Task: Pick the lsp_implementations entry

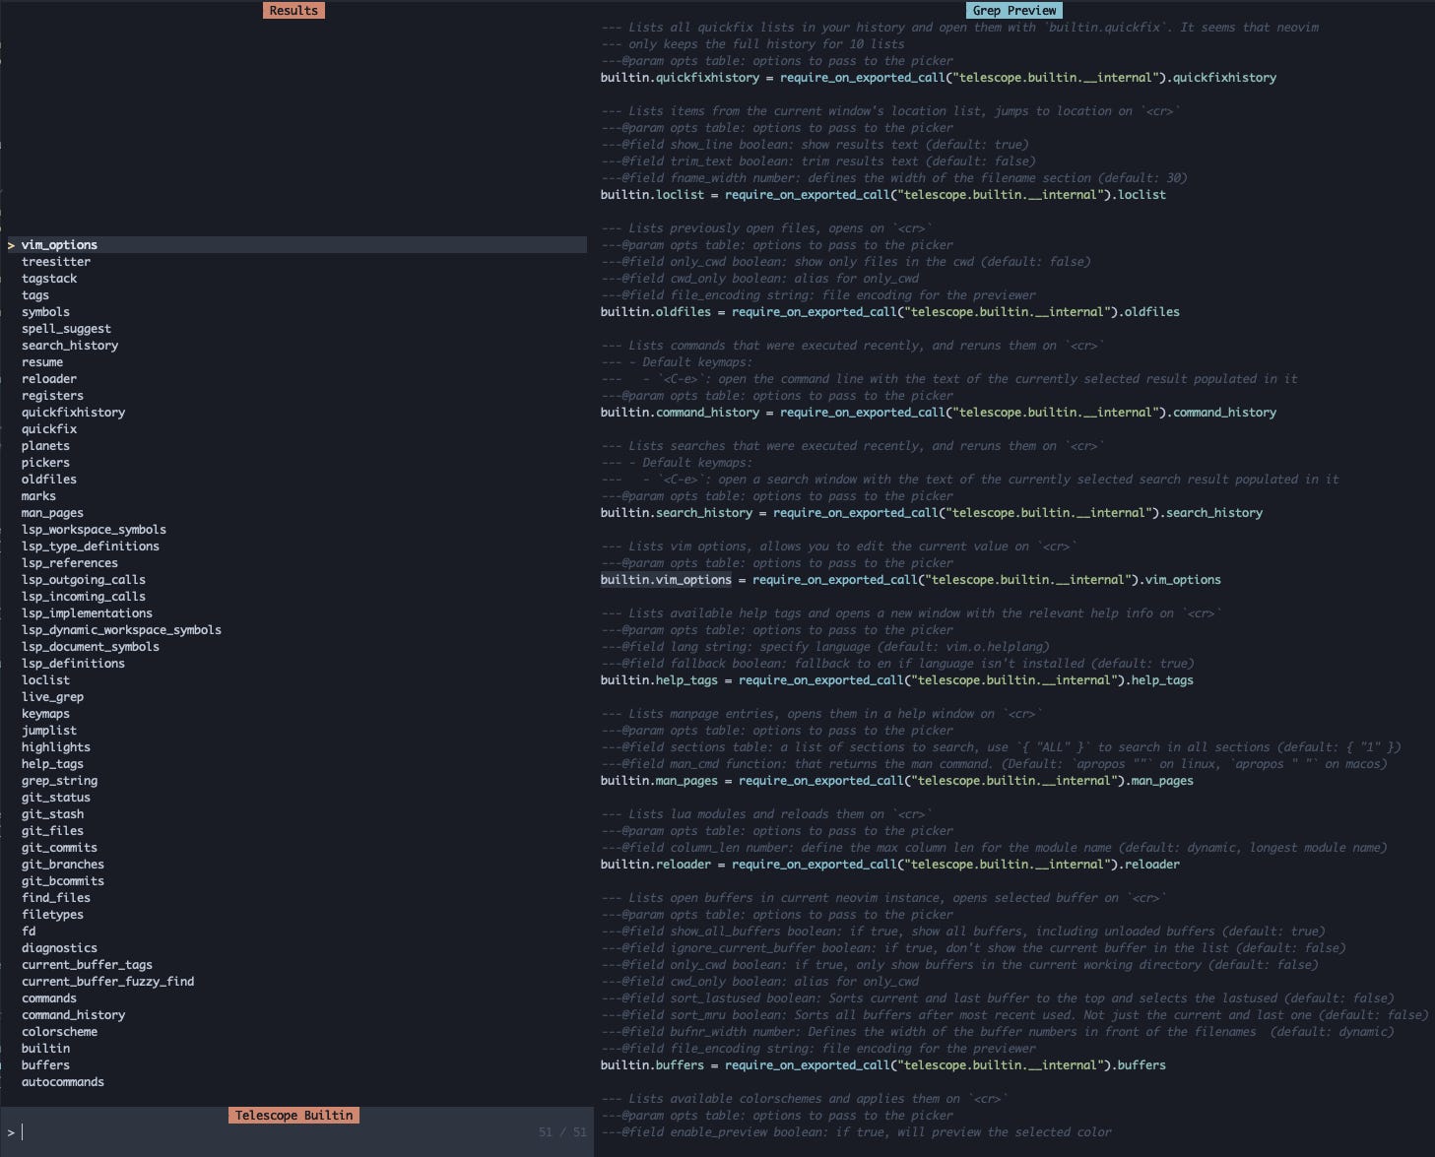Action: tap(87, 613)
